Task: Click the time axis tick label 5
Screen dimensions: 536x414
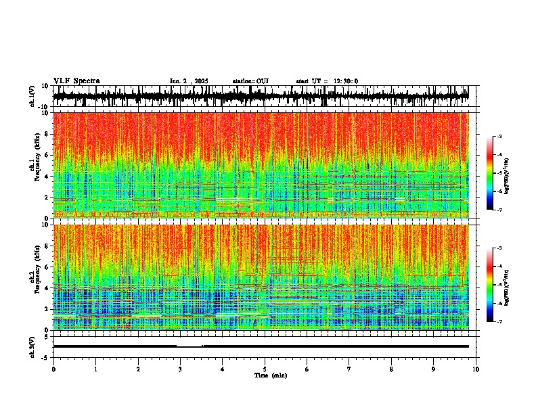Action: click(x=265, y=369)
